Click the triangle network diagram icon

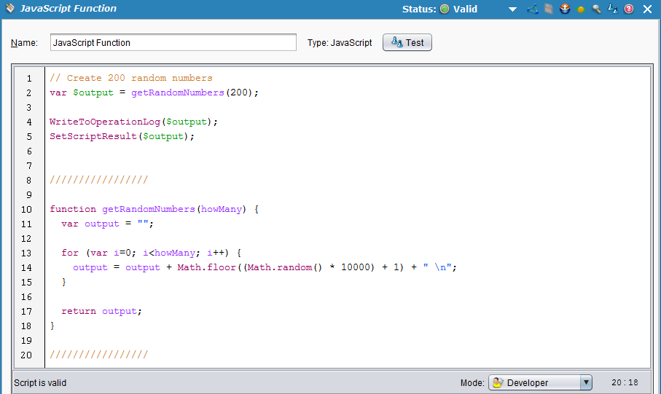(532, 9)
